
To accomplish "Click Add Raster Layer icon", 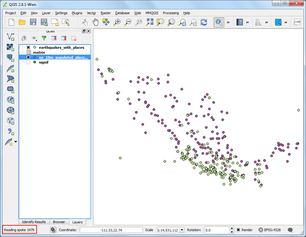I will tap(10, 47).
